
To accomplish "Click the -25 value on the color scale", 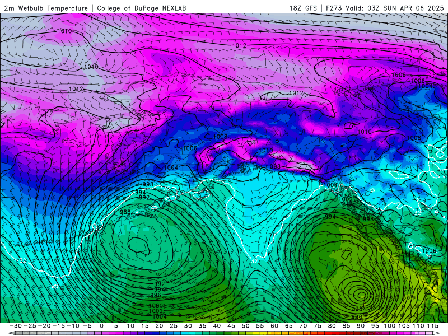I will [30, 326].
